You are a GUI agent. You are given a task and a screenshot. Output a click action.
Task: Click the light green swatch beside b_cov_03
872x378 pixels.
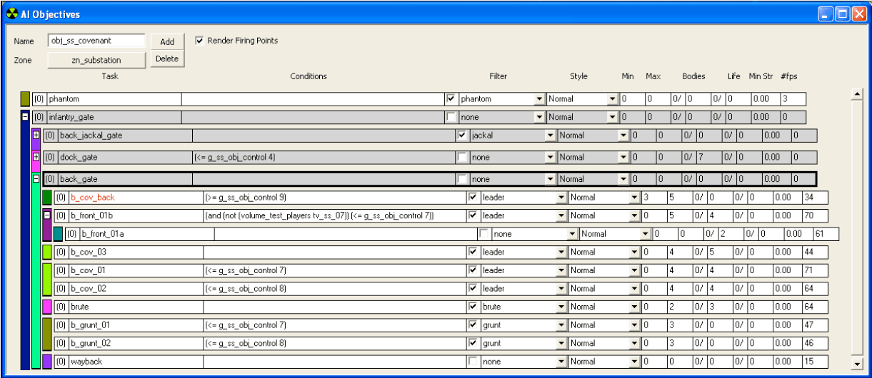(x=48, y=252)
